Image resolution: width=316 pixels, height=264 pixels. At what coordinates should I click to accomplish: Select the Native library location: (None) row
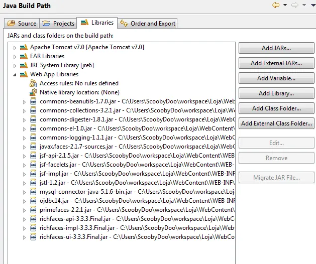(x=79, y=92)
